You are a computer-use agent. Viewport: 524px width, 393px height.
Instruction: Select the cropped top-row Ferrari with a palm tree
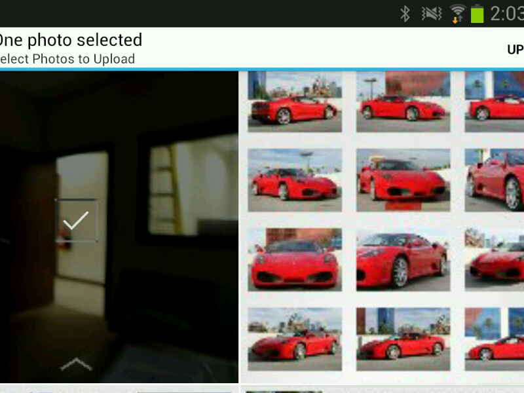click(x=495, y=102)
